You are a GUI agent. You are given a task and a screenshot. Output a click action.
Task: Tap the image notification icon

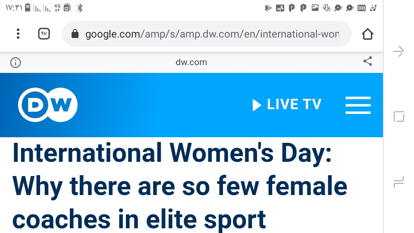[x=315, y=8]
